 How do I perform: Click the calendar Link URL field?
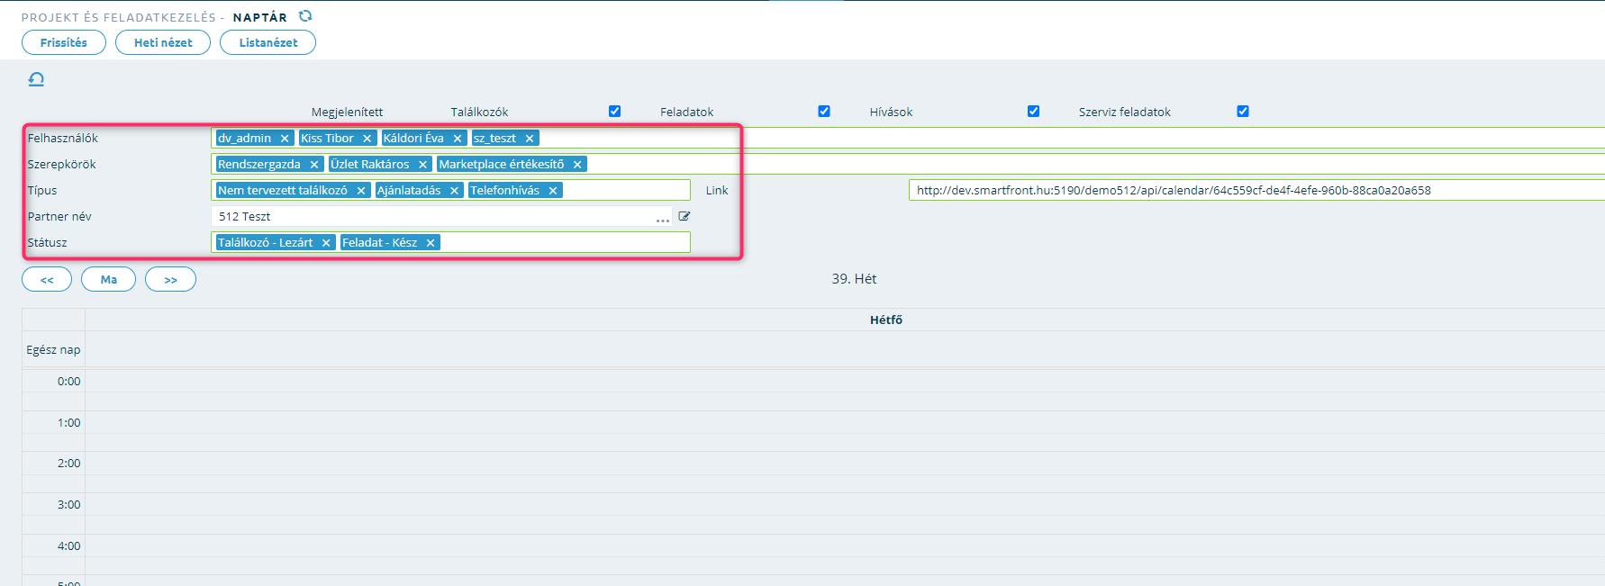tap(1256, 190)
